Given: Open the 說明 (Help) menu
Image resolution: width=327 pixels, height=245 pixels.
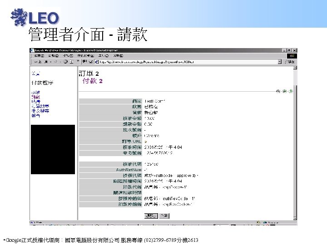Looking at the screenshot, I should click(118, 56).
